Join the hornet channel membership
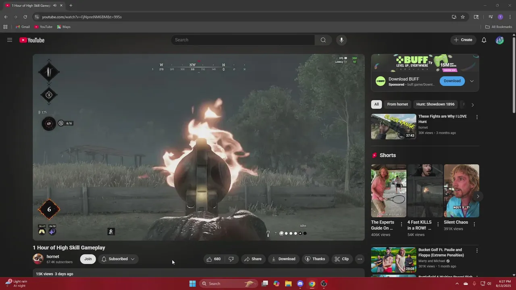516x290 pixels. click(88, 259)
